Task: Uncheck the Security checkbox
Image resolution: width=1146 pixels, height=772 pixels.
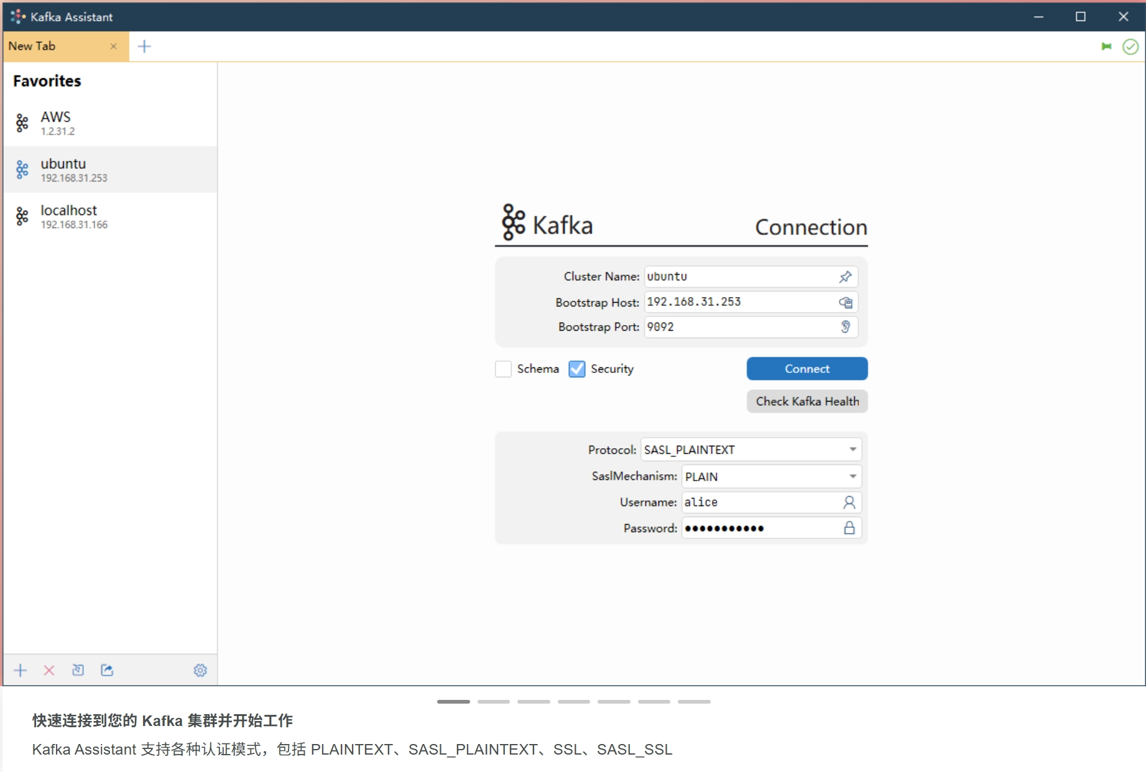Action: click(577, 369)
